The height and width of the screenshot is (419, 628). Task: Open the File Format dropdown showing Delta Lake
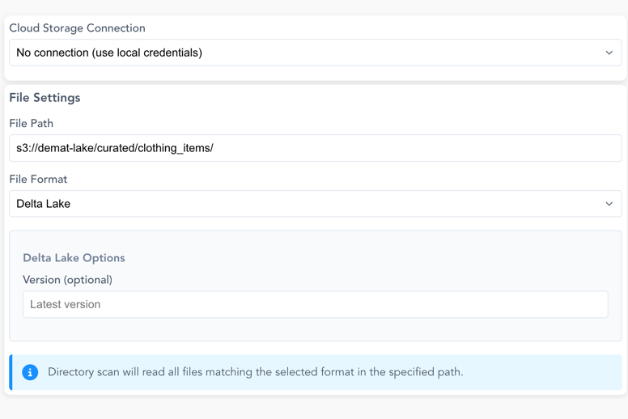315,204
